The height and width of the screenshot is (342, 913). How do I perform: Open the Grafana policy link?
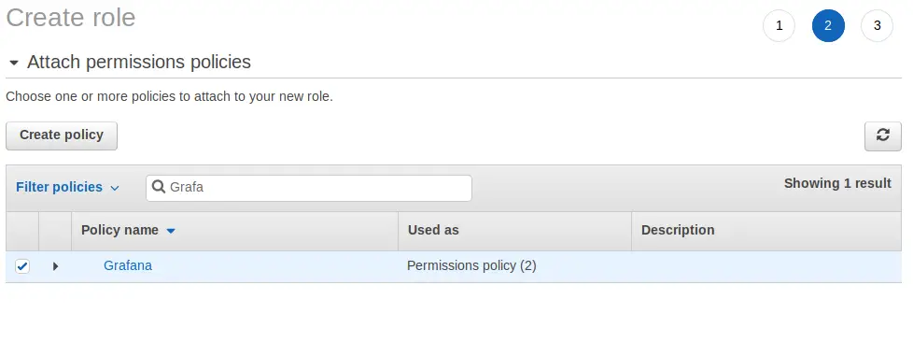click(128, 265)
